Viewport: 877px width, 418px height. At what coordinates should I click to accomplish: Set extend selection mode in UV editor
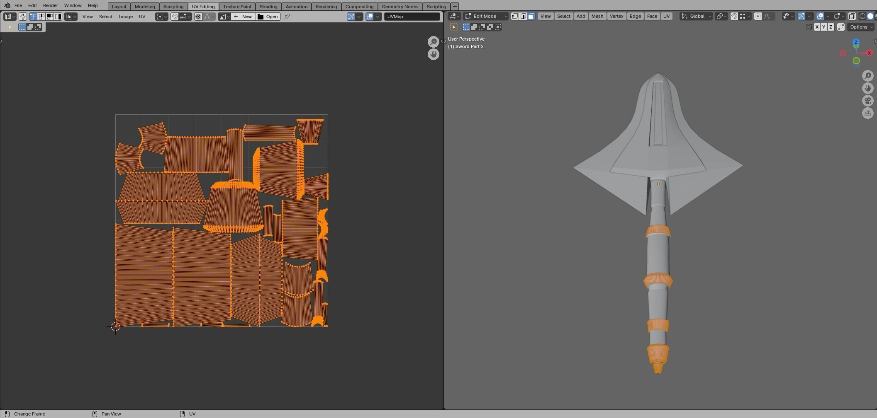30,27
